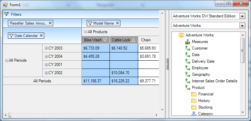The height and width of the screenshot is (121, 251).
Task: Expand the CY 2003 row
Action: pyautogui.click(x=46, y=48)
